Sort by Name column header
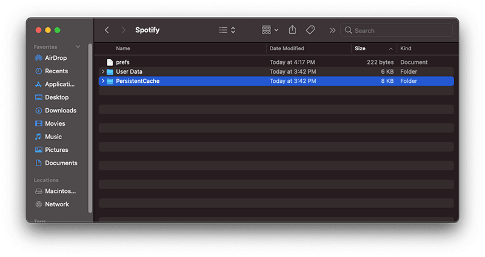Screen dimensions: 485x257 point(123,48)
